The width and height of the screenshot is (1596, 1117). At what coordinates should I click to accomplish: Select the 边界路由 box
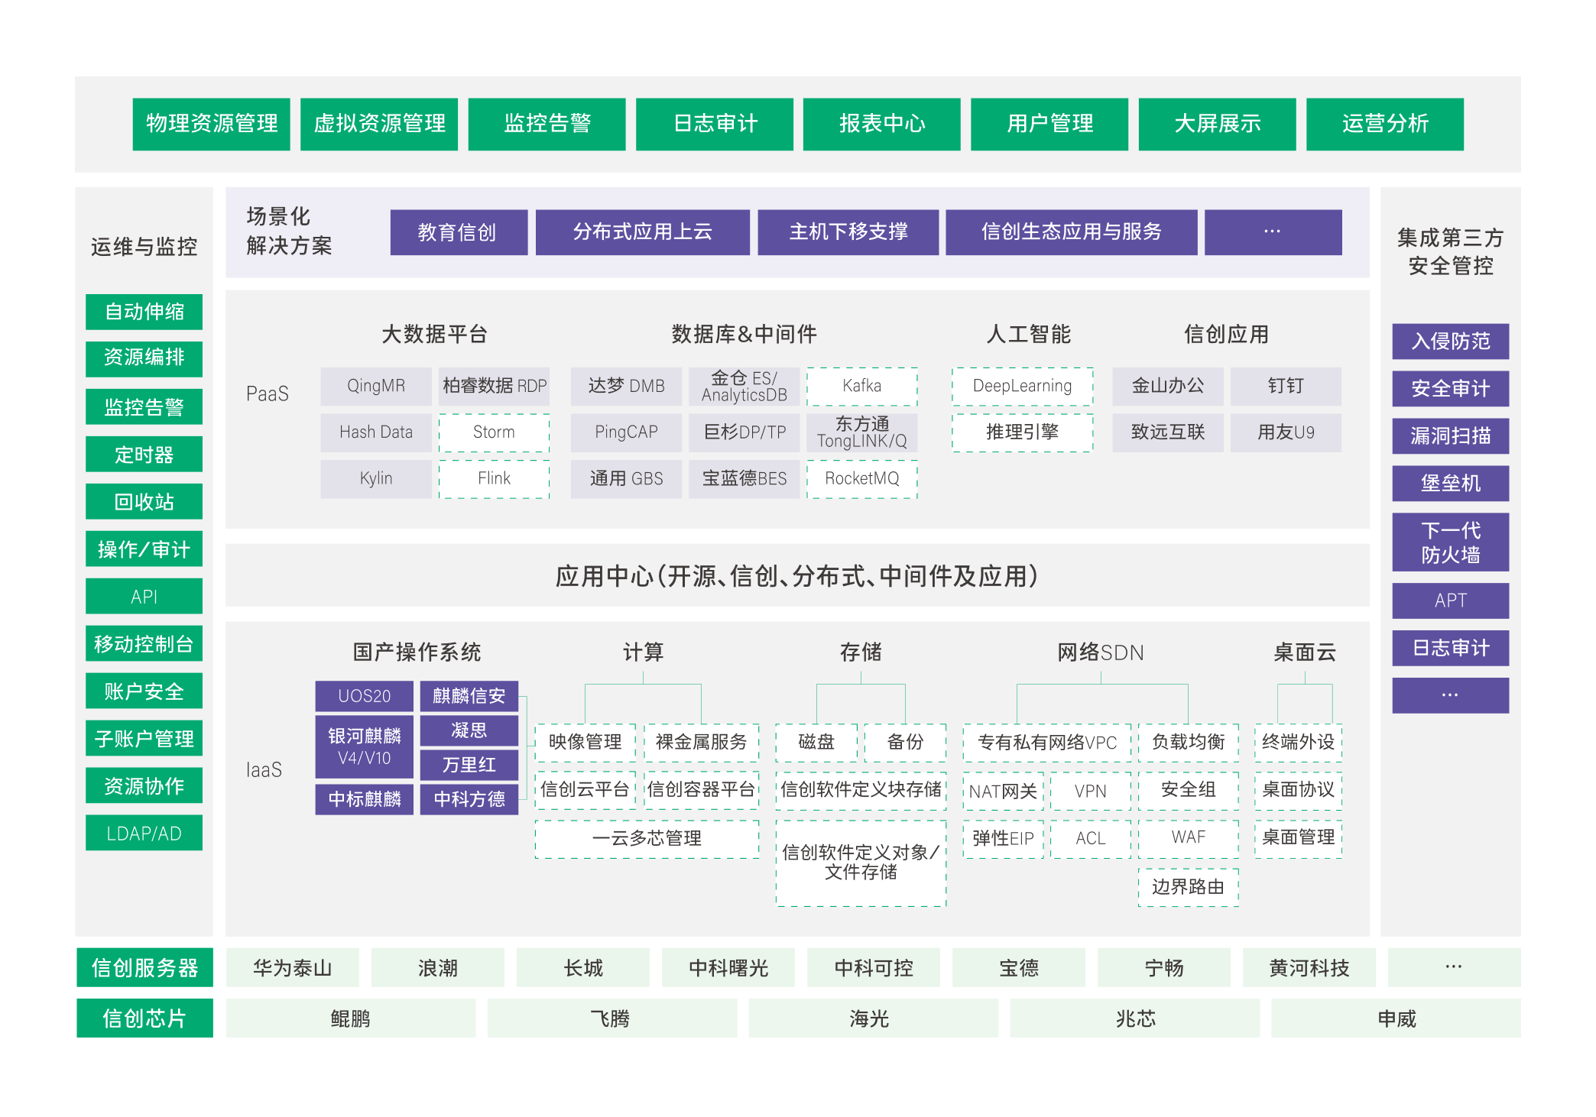point(1189,887)
